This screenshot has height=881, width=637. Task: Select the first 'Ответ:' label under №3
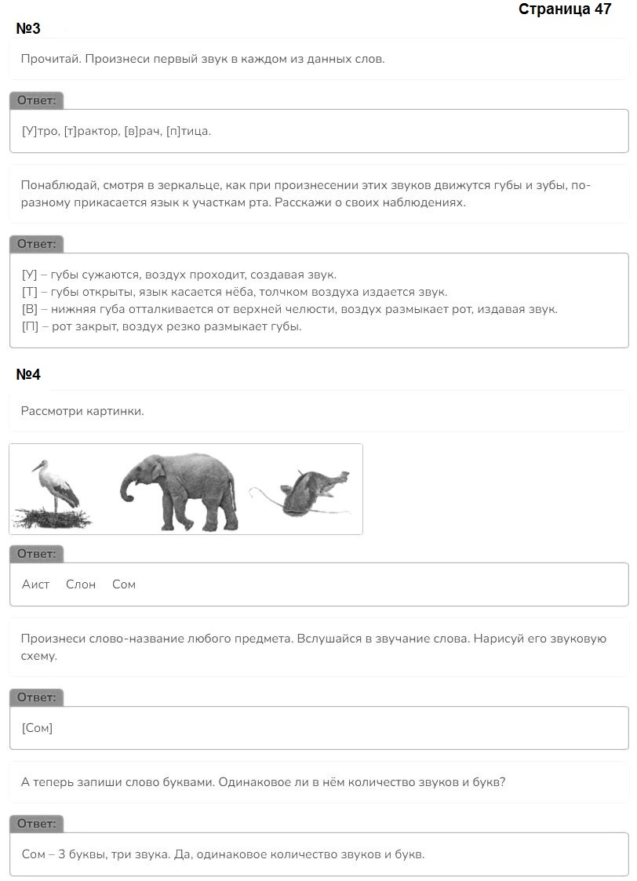coord(37,100)
